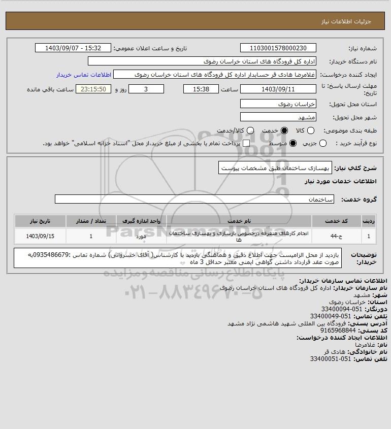This screenshot has height=429, width=391.
Task: Select the کالا/خدمت radio button
Action: [x=250, y=131]
